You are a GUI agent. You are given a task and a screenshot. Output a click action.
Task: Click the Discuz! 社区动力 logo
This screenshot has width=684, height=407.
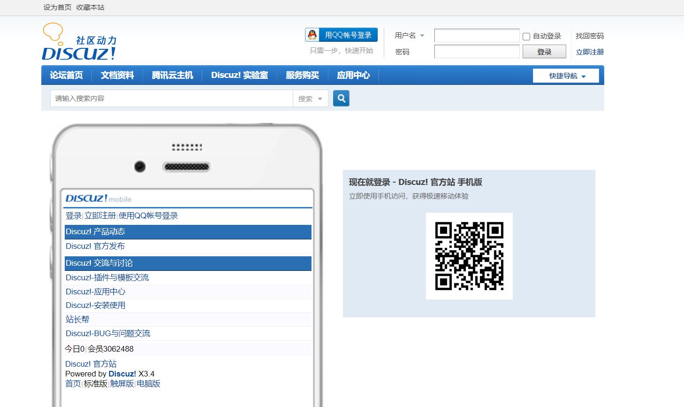pyautogui.click(x=79, y=42)
